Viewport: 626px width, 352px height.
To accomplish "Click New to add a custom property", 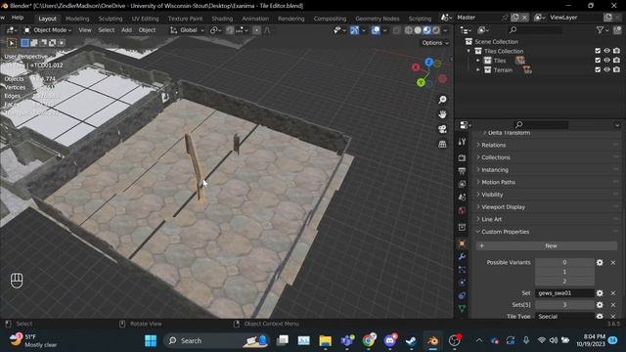I will point(547,245).
